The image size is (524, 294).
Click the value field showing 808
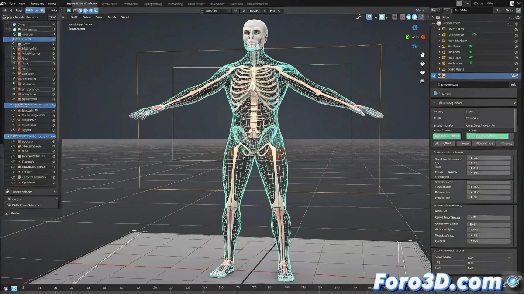click(x=488, y=240)
